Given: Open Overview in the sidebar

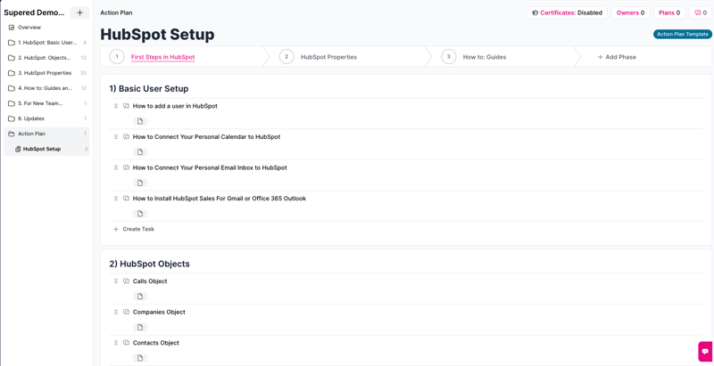Looking at the screenshot, I should click(x=29, y=28).
